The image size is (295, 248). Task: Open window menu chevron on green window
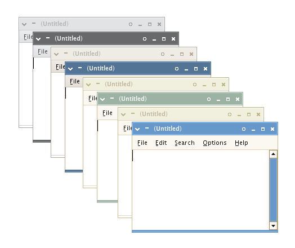click(102, 99)
